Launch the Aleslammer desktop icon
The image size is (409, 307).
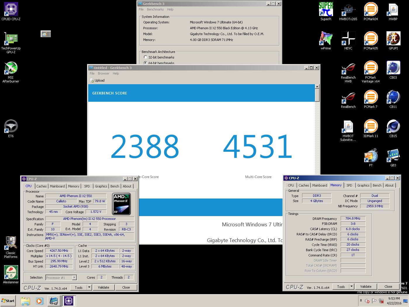click(x=11, y=275)
